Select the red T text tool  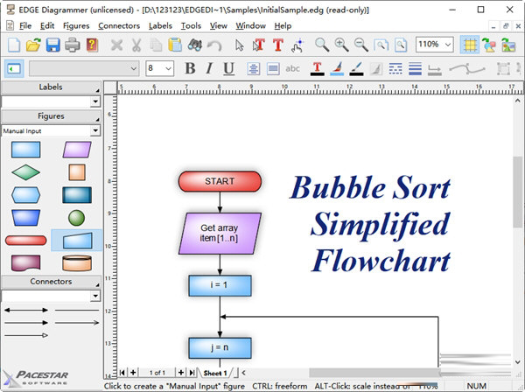[278, 45]
